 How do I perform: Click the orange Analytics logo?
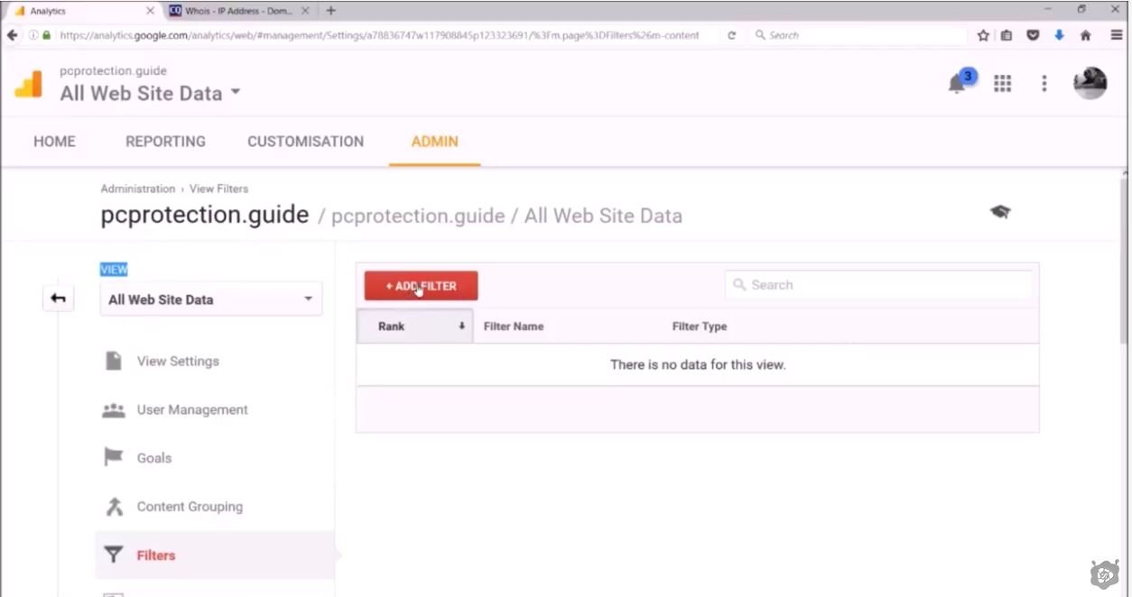tap(28, 82)
